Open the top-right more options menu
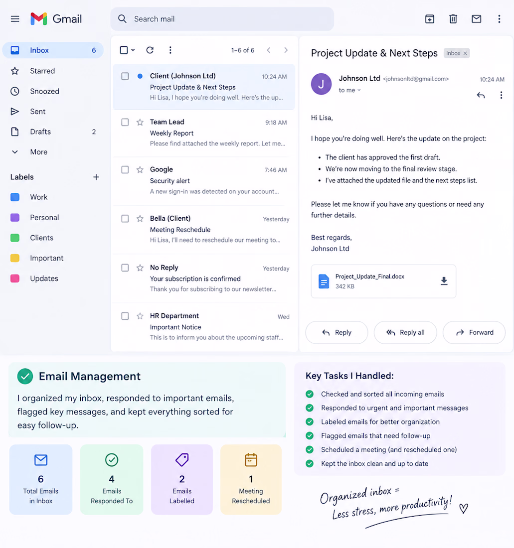This screenshot has height=548, width=514. (x=500, y=19)
